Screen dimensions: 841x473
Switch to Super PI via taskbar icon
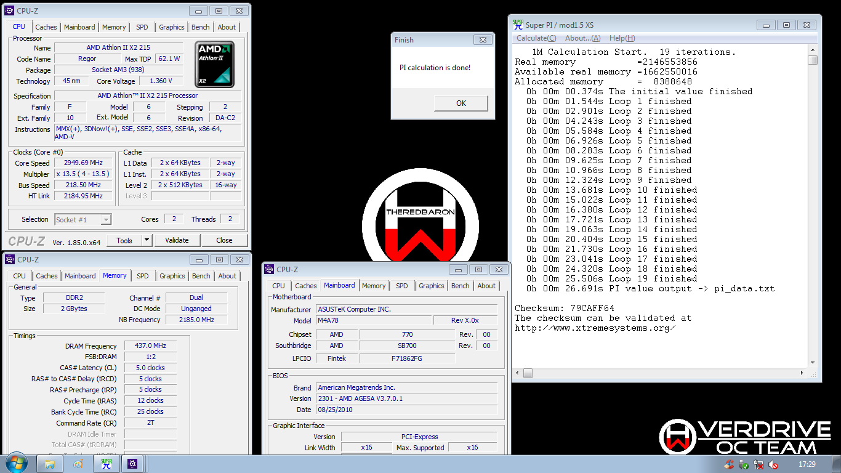click(x=106, y=464)
